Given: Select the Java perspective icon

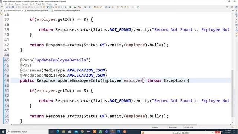Looking at the screenshot, I should tap(236, 7).
